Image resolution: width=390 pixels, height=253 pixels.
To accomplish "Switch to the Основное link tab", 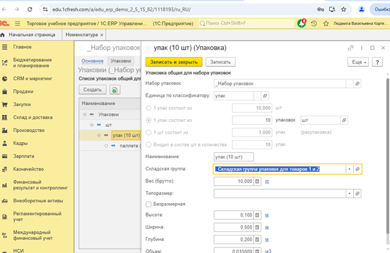I will (92, 61).
